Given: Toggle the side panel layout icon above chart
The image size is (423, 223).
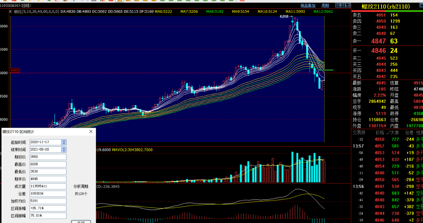Looking at the screenshot, I should click(348, 5).
